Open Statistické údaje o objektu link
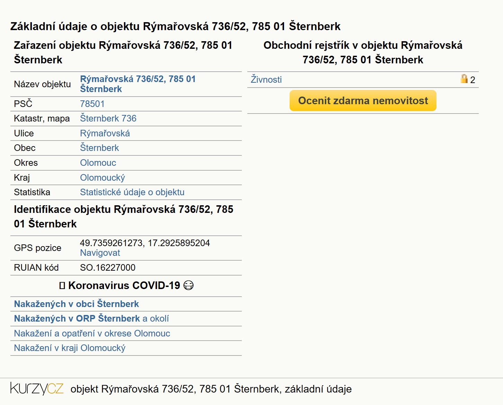Image resolution: width=503 pixels, height=405 pixels. (x=132, y=192)
